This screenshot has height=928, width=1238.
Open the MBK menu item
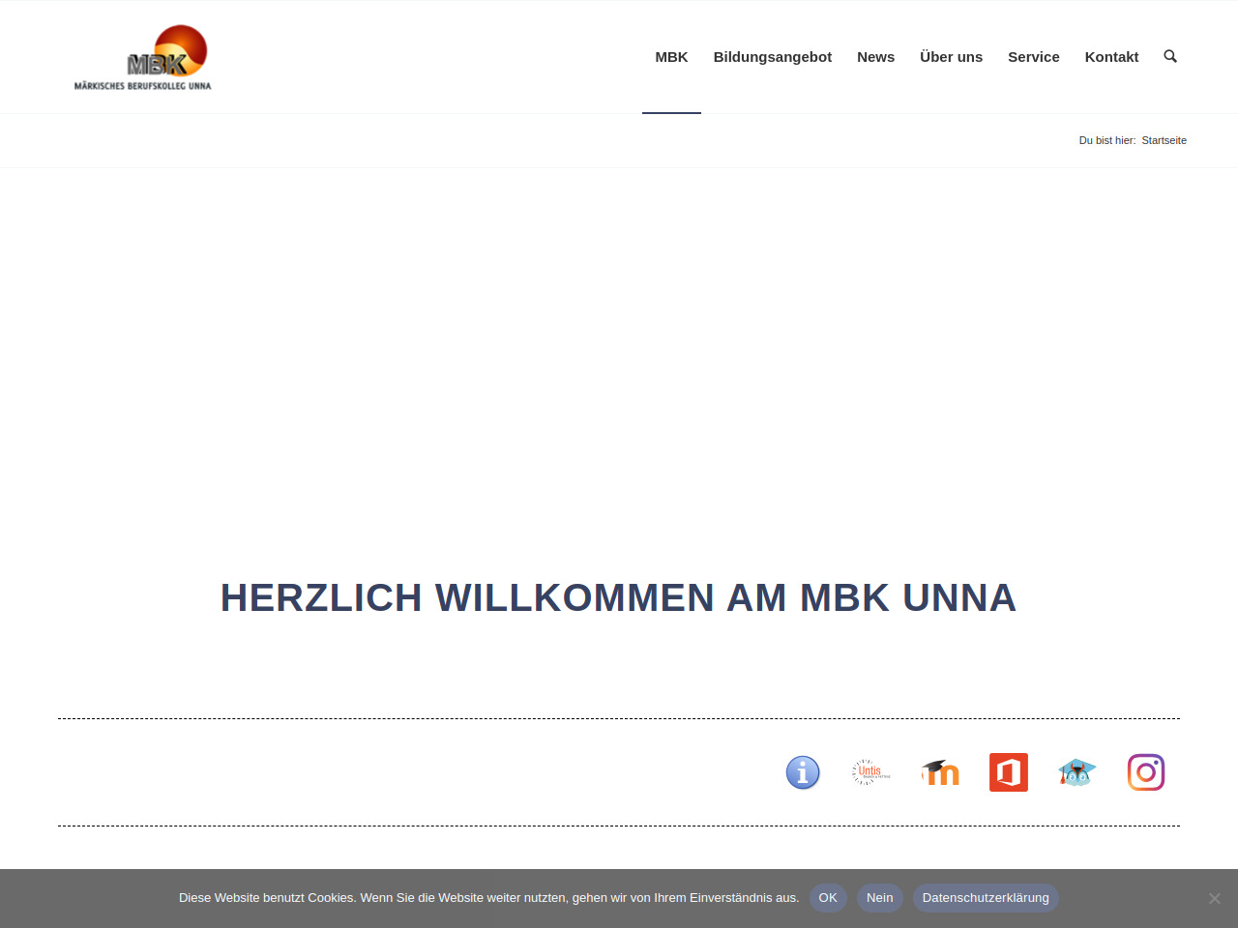671,57
